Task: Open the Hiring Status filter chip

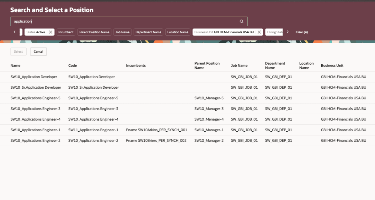Action: tap(275, 32)
